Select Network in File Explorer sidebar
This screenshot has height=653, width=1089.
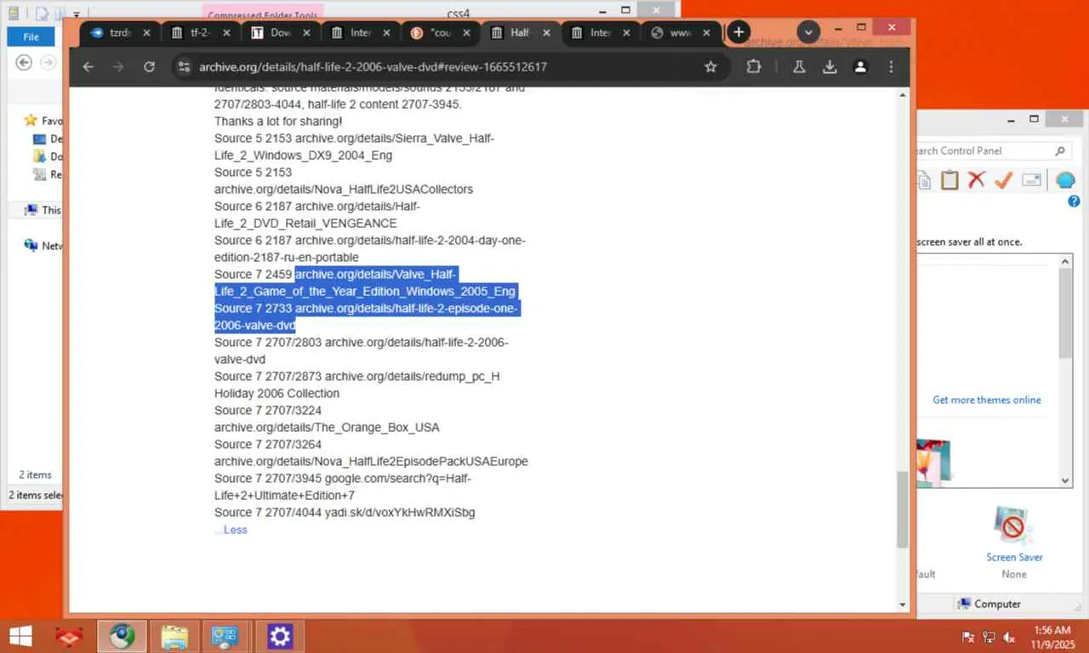tap(43, 246)
